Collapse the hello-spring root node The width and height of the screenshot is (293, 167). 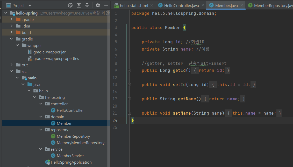[6, 13]
